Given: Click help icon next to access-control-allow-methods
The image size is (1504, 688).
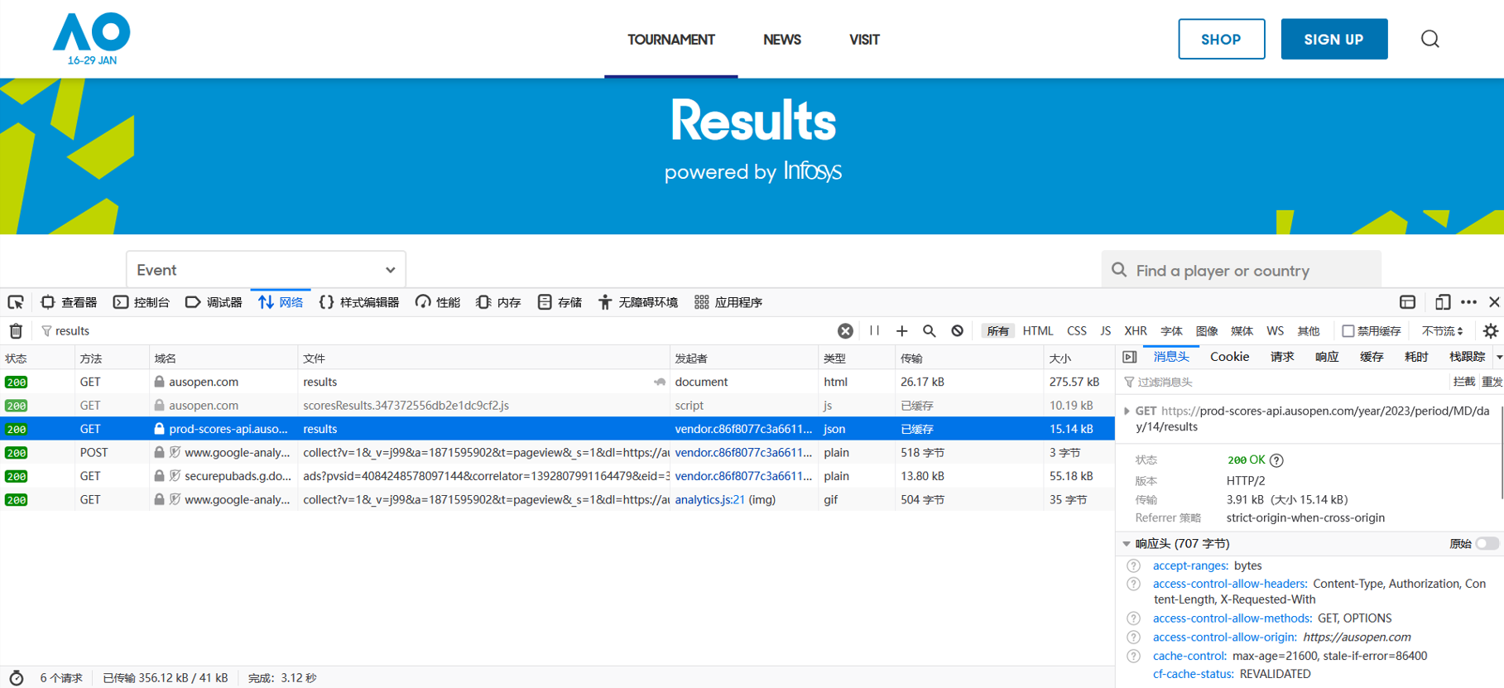Looking at the screenshot, I should [x=1134, y=618].
